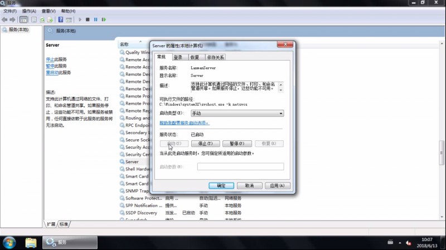Viewport: 446px width, 250px height.
Task: Open the 帮助(H) menu
Action: point(68,11)
